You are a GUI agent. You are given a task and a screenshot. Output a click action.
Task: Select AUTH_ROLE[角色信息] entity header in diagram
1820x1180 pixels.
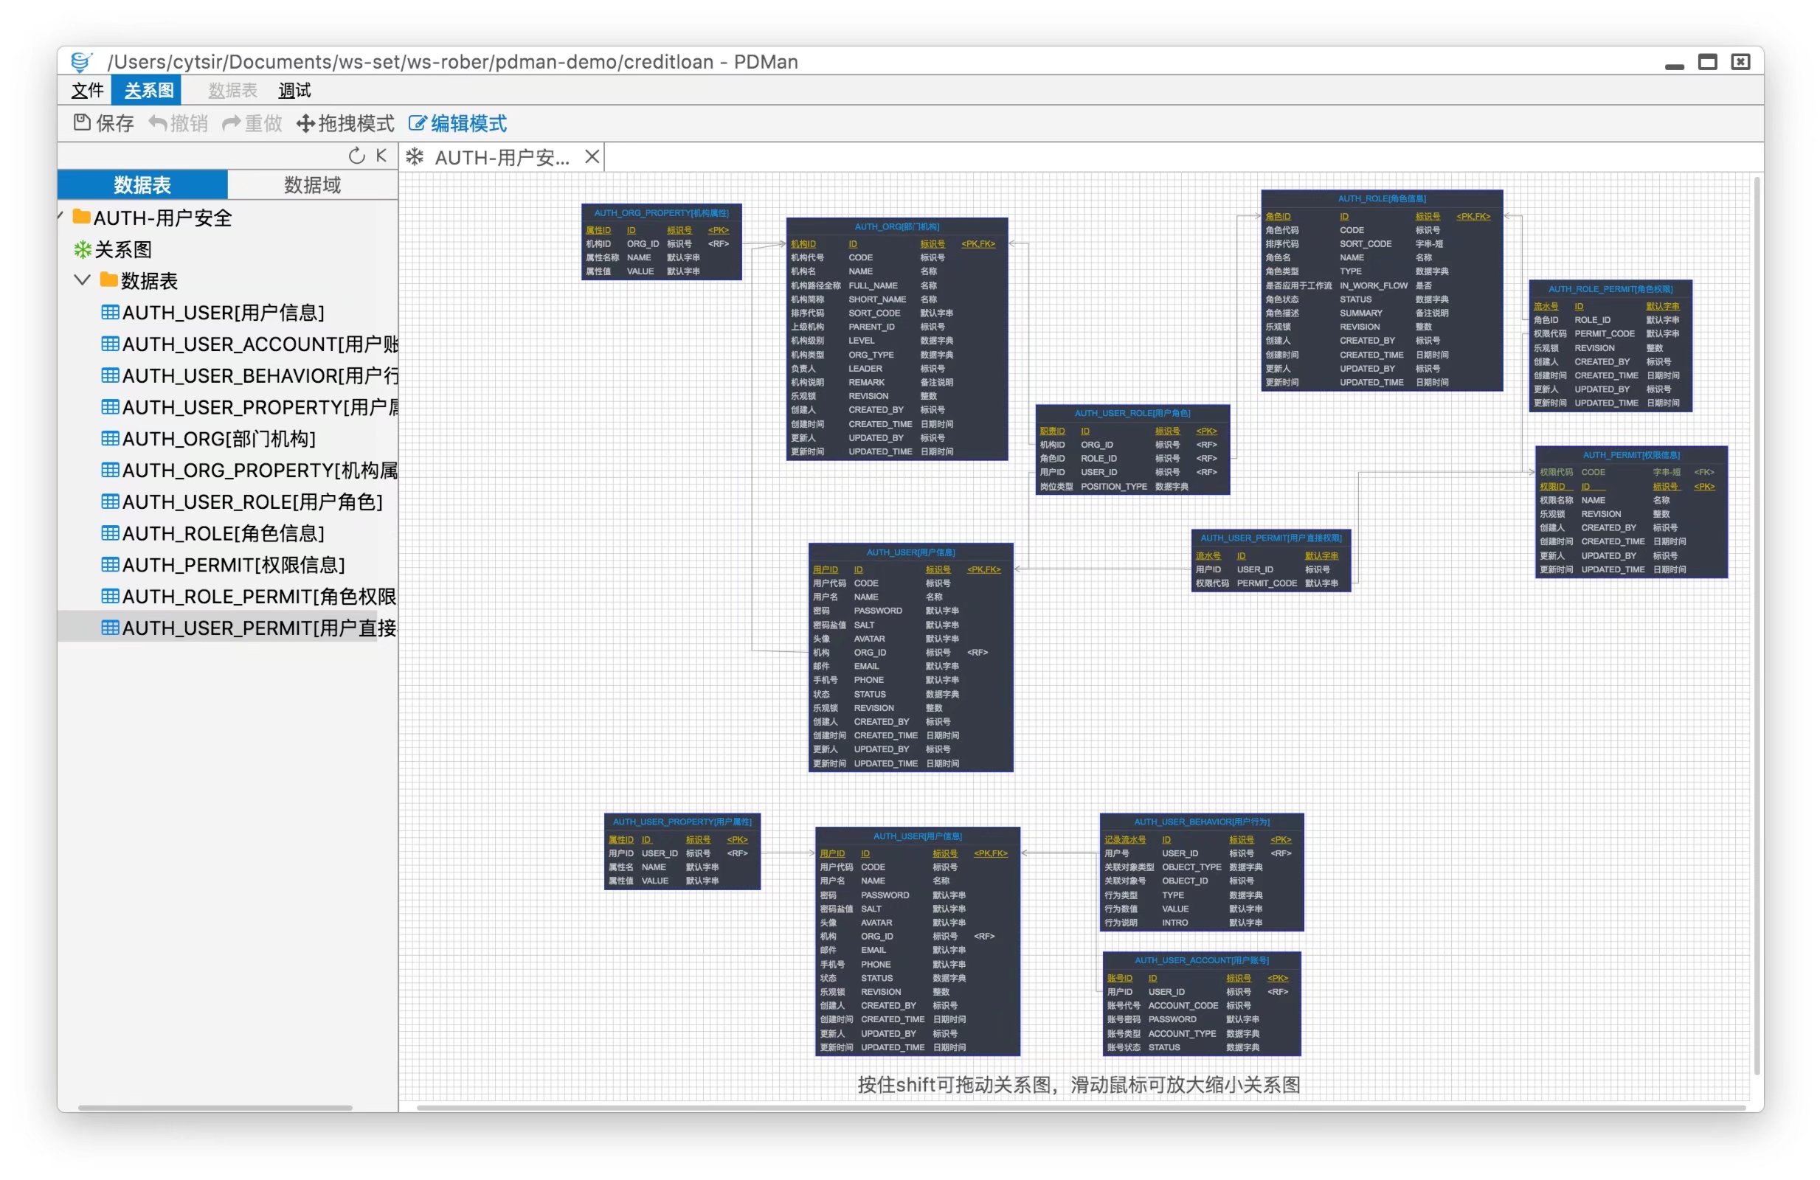pos(1381,198)
